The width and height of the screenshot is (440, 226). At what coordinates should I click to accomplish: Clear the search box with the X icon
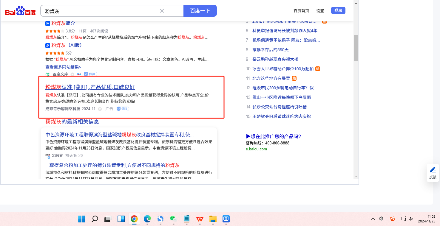(x=162, y=11)
